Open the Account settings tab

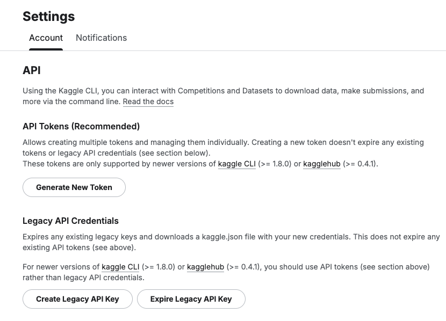[x=46, y=38]
